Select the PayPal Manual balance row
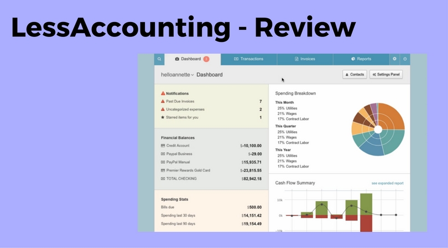This screenshot has height=248, width=448. coord(211,162)
